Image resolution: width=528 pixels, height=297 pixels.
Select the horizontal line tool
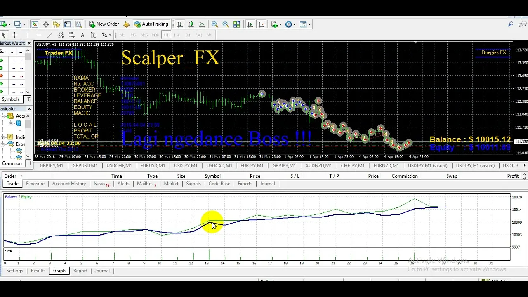[39, 35]
